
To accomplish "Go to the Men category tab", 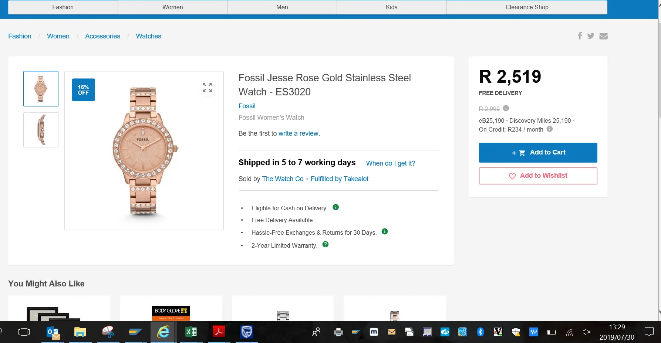I will click(282, 7).
